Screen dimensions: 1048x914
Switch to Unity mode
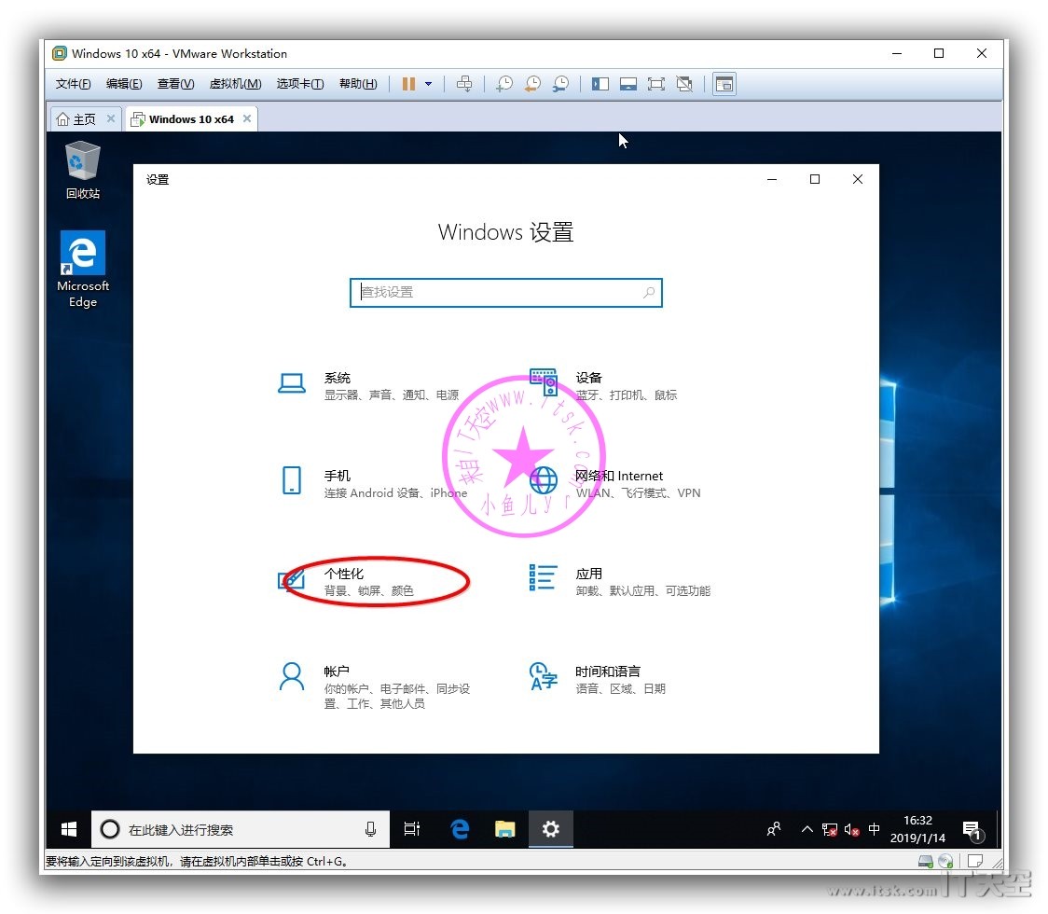click(x=684, y=84)
